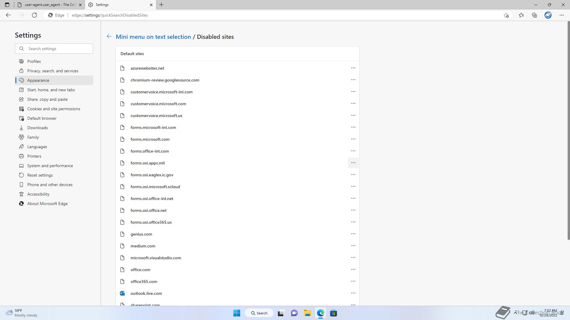Open more options for azurewebsites.net
This screenshot has height=320, width=570.
click(x=353, y=68)
